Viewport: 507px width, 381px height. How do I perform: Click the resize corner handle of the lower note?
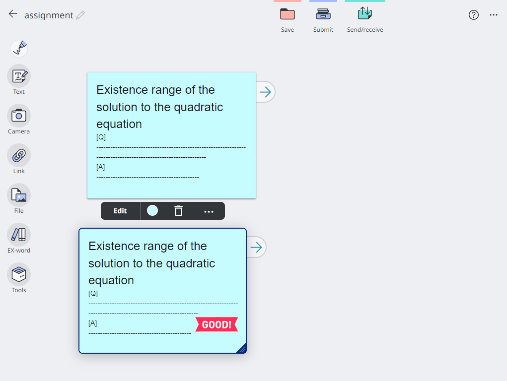(x=242, y=349)
